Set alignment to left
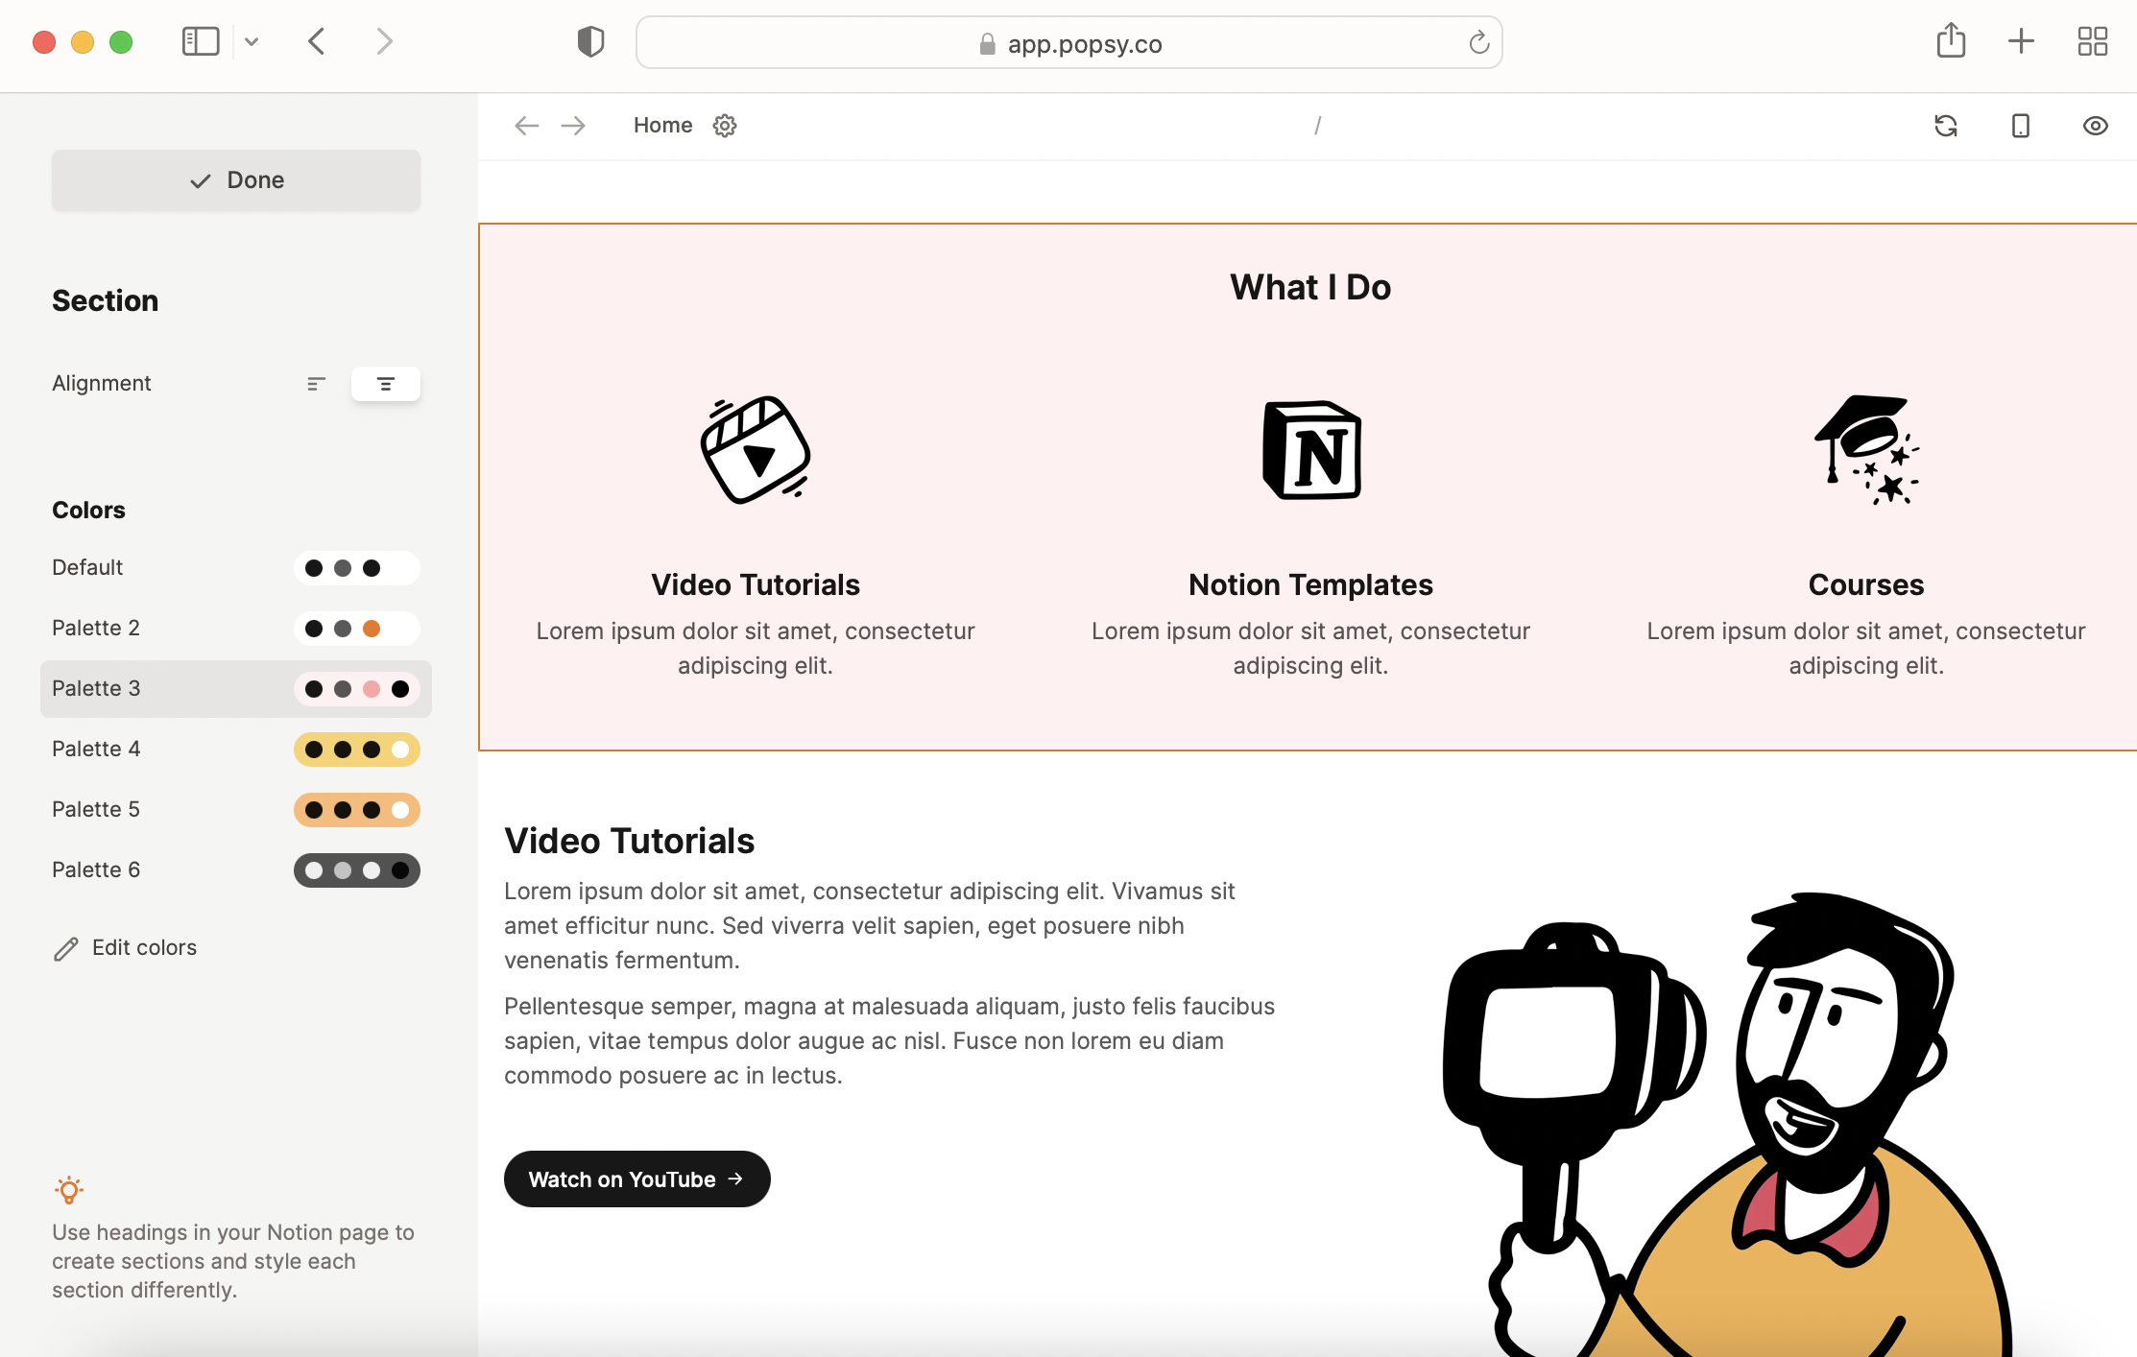The image size is (2137, 1357). pyautogui.click(x=316, y=384)
